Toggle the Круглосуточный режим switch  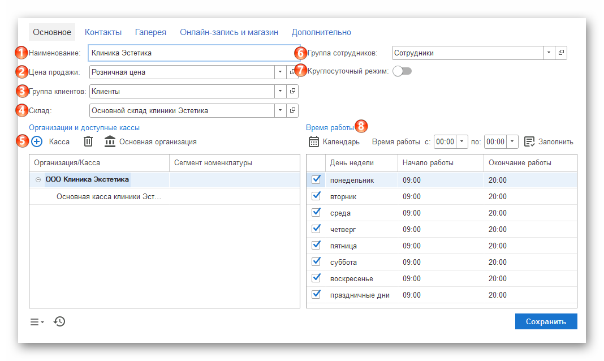(402, 71)
